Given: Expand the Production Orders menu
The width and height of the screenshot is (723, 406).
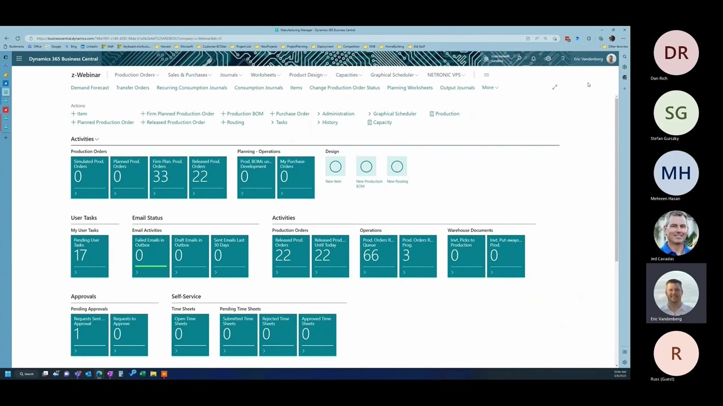Looking at the screenshot, I should 137,75.
